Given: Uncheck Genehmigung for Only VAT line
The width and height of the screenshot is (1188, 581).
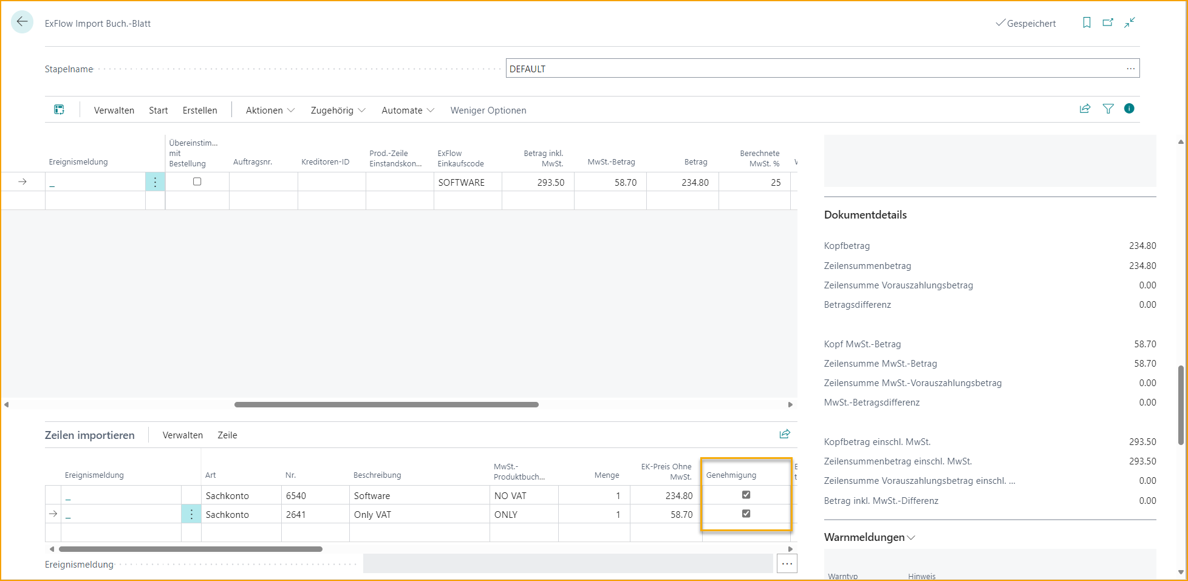Looking at the screenshot, I should coord(746,514).
